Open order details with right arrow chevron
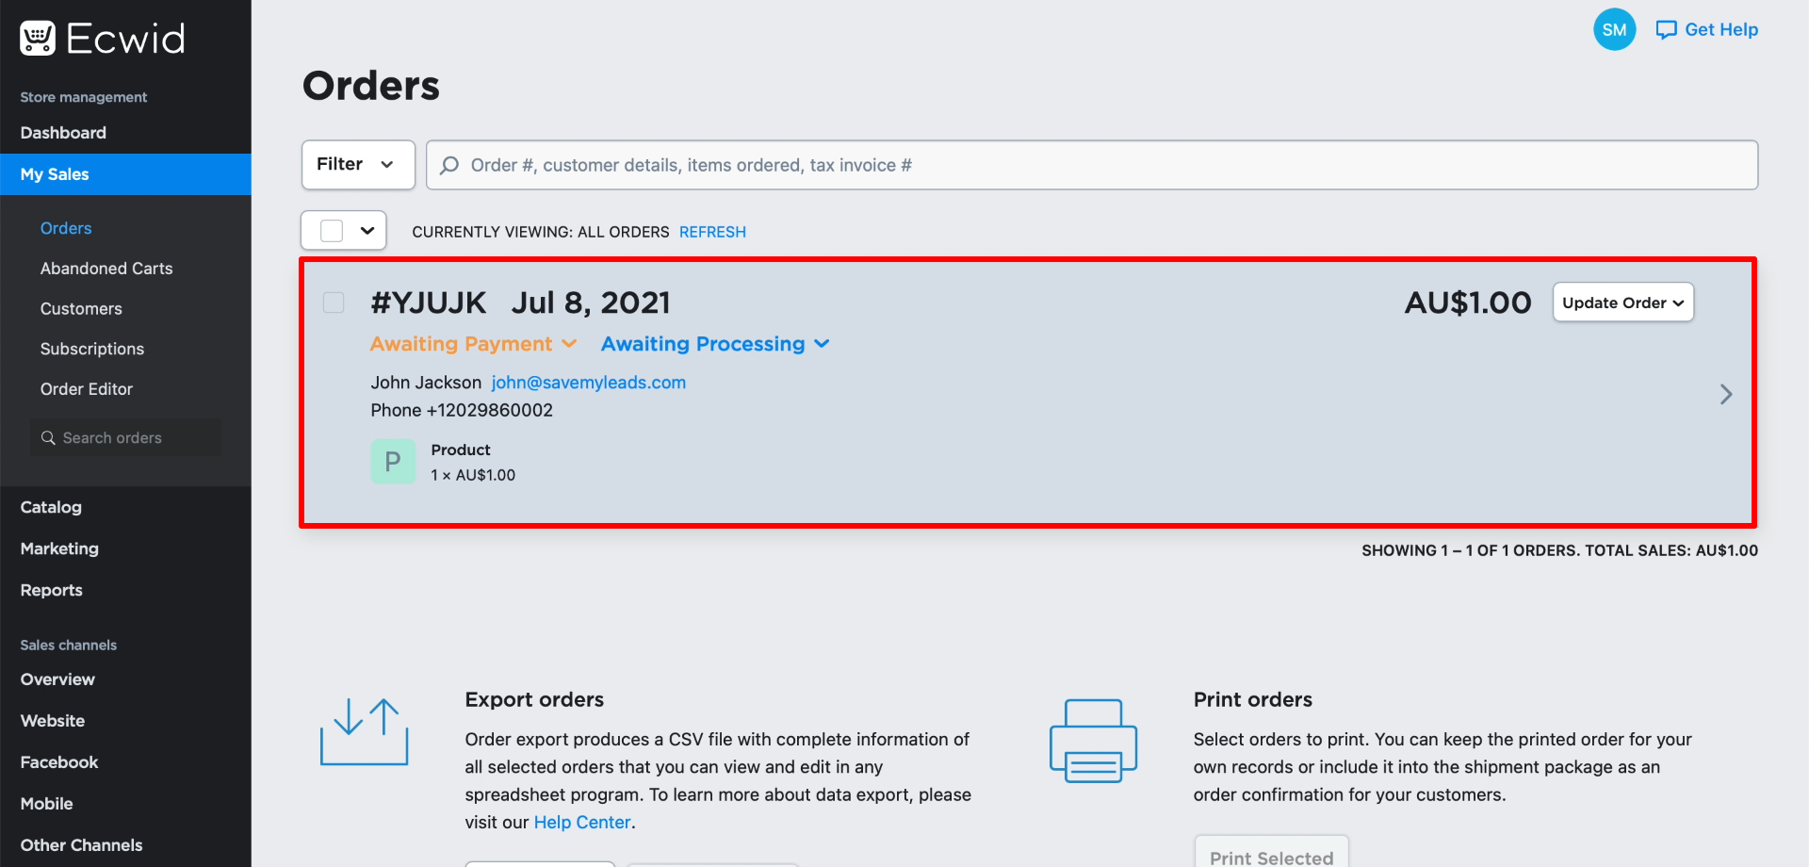1809x867 pixels. click(x=1725, y=394)
